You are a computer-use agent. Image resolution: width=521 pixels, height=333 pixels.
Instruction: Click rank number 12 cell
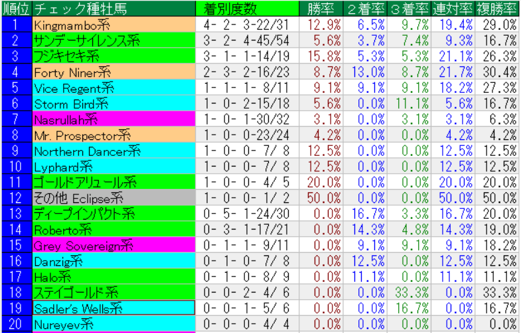tap(15, 198)
